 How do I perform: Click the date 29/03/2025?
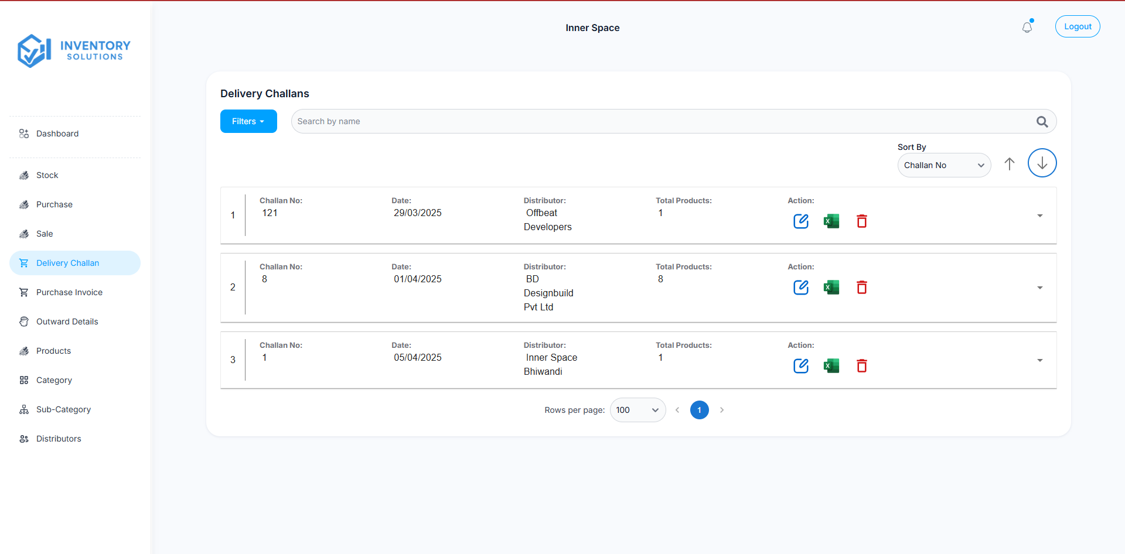(418, 213)
